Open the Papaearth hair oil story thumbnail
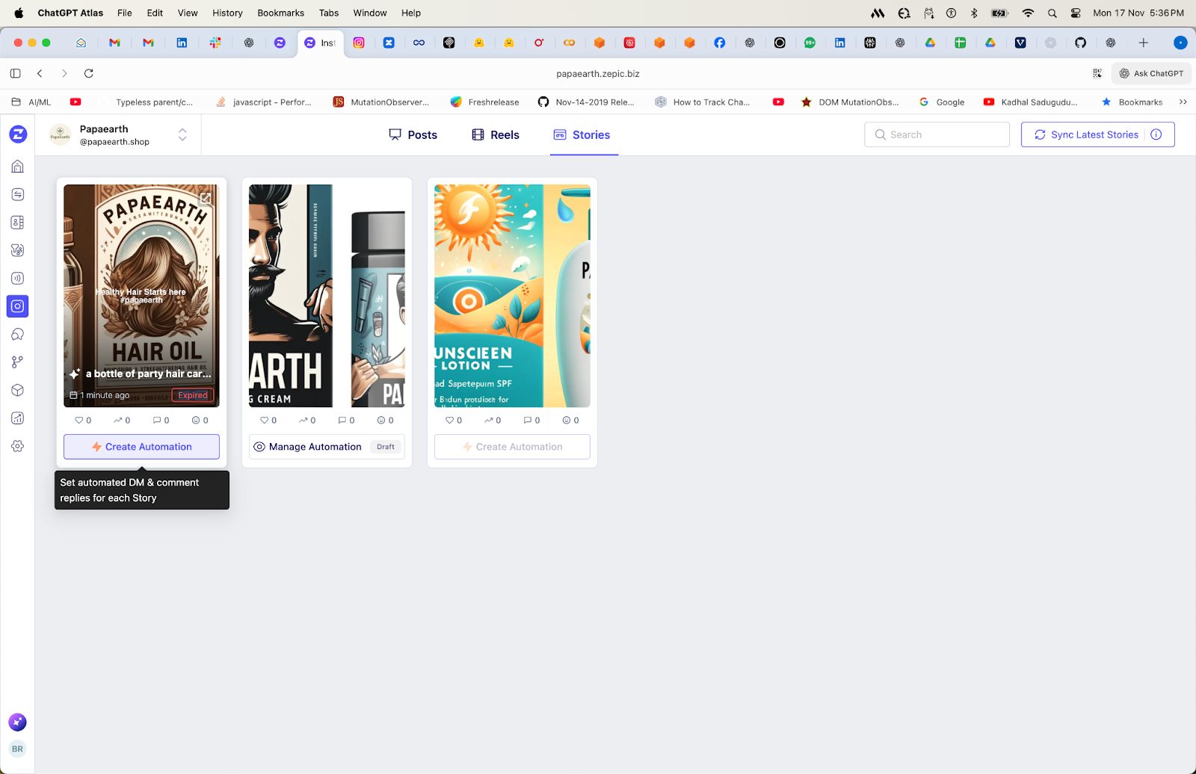Image resolution: width=1196 pixels, height=774 pixels. pos(141,296)
